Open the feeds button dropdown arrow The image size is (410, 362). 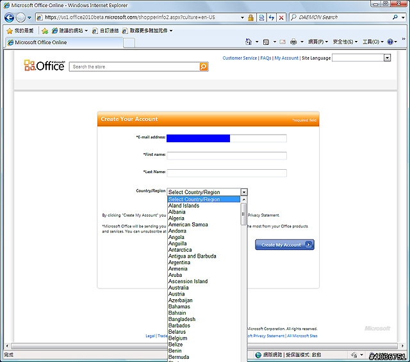(275, 42)
